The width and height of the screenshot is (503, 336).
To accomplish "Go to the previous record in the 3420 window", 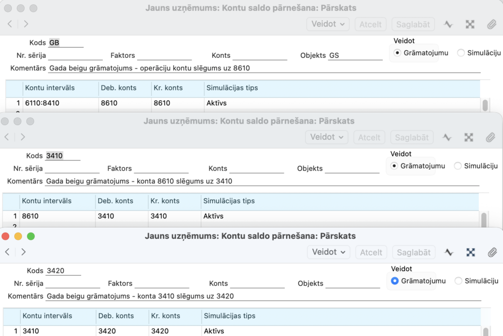I will point(7,252).
